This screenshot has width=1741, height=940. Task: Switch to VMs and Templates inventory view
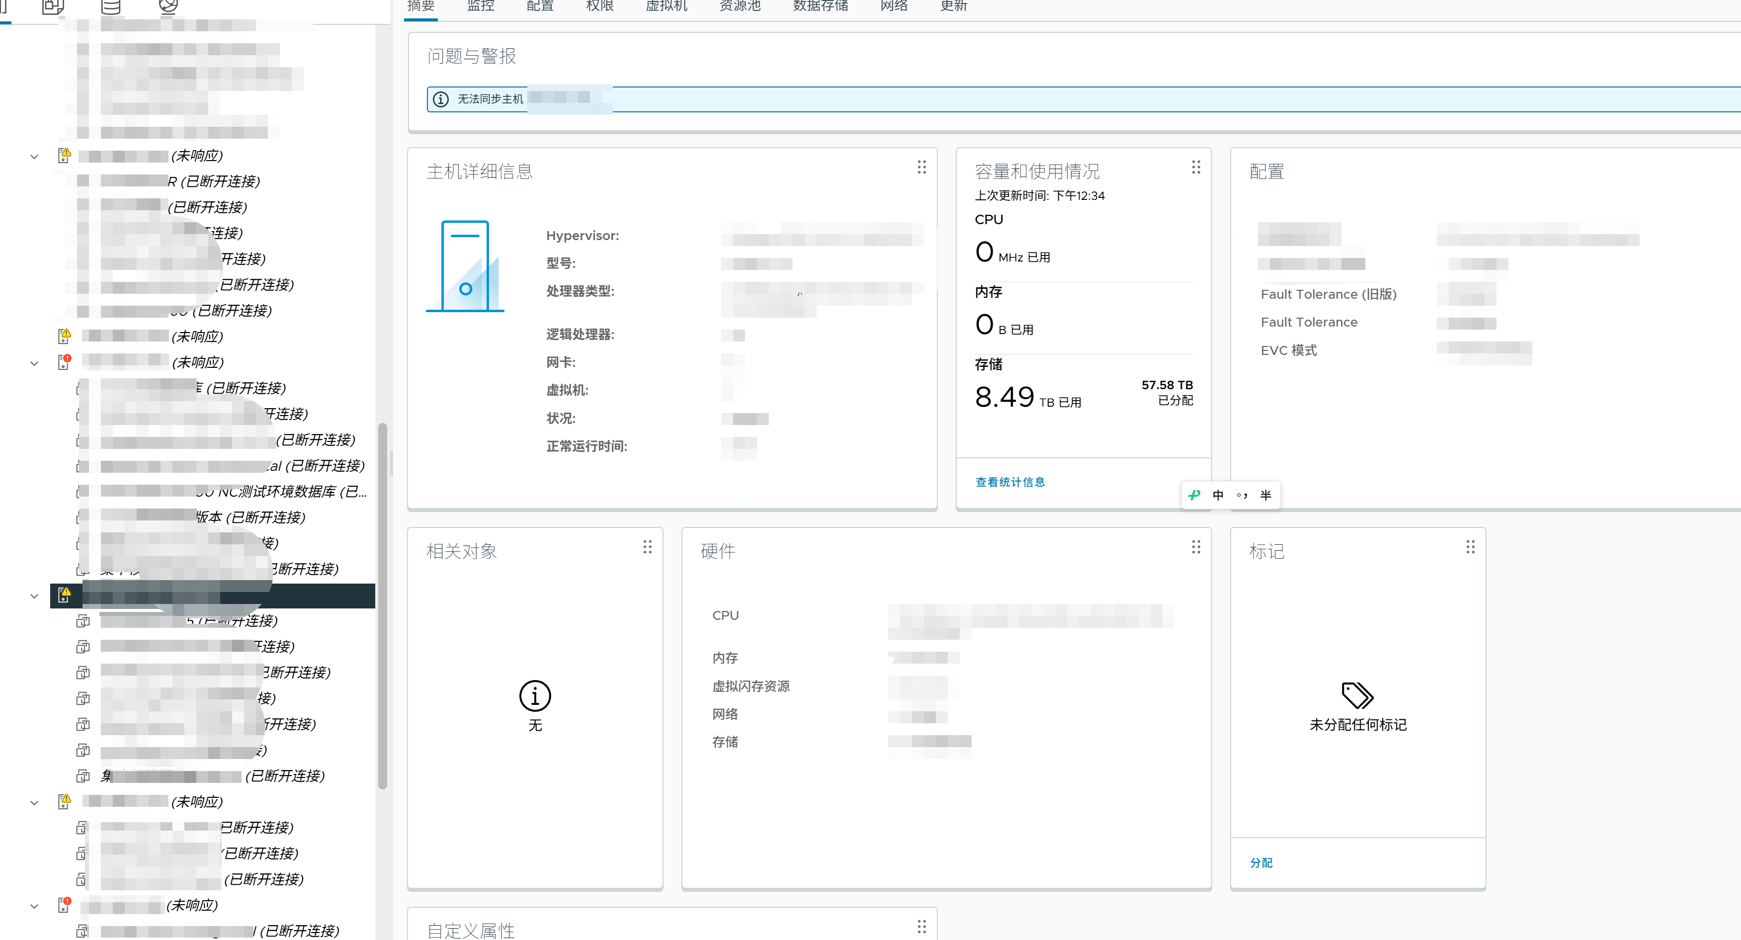[x=53, y=7]
